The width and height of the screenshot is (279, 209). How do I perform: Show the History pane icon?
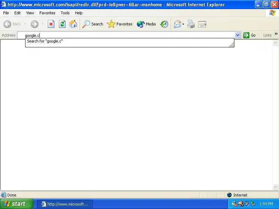coord(164,24)
